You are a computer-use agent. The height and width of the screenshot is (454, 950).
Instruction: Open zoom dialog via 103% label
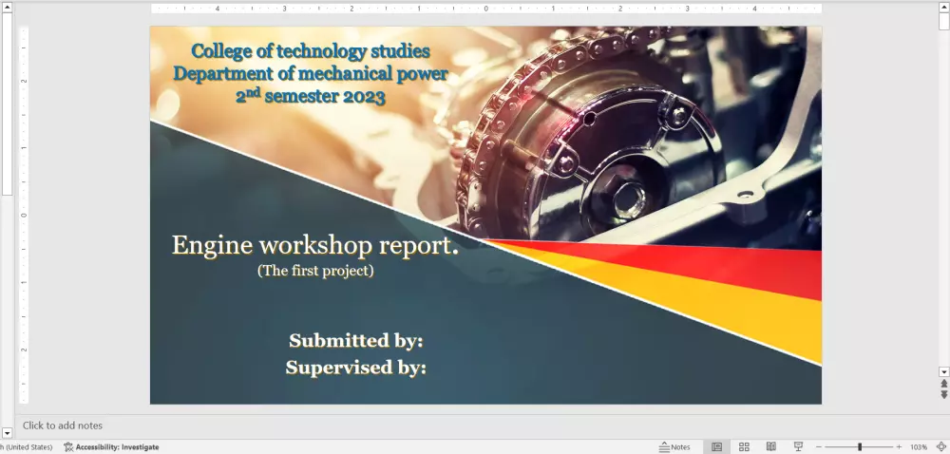coord(918,446)
